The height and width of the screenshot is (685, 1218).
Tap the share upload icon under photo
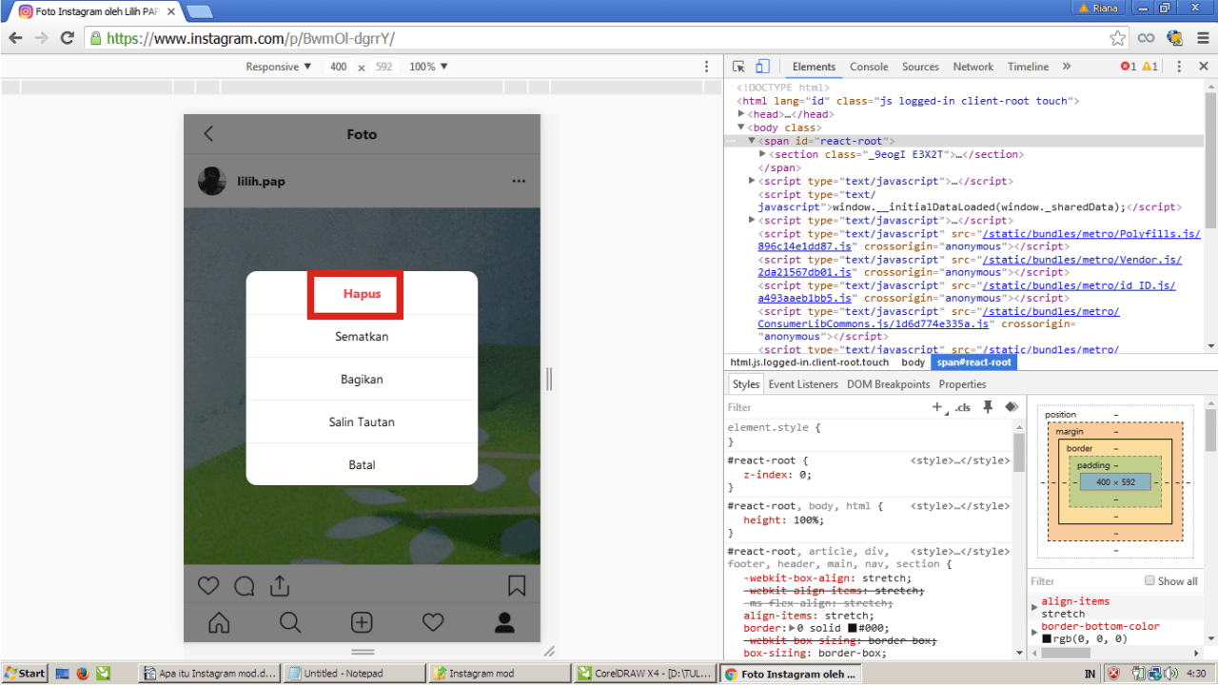279,584
